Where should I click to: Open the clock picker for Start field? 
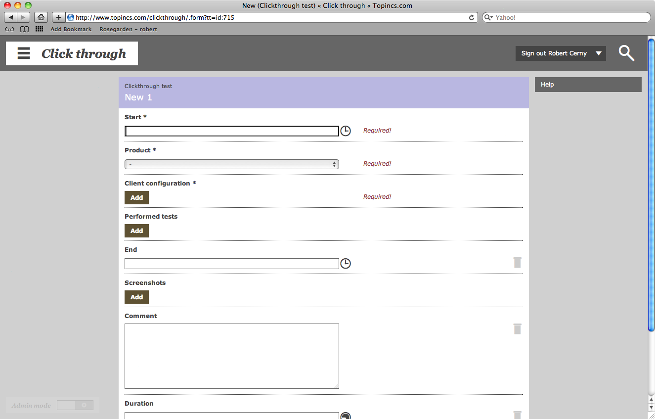tap(346, 131)
